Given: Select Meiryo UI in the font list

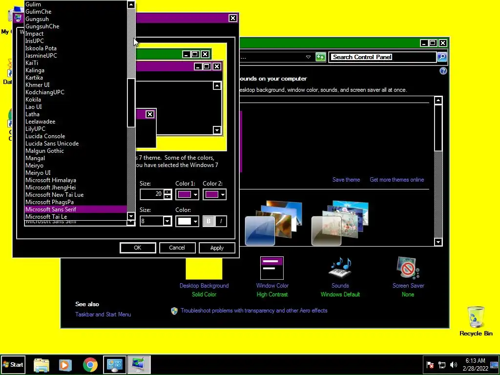Looking at the screenshot, I should [x=76, y=173].
